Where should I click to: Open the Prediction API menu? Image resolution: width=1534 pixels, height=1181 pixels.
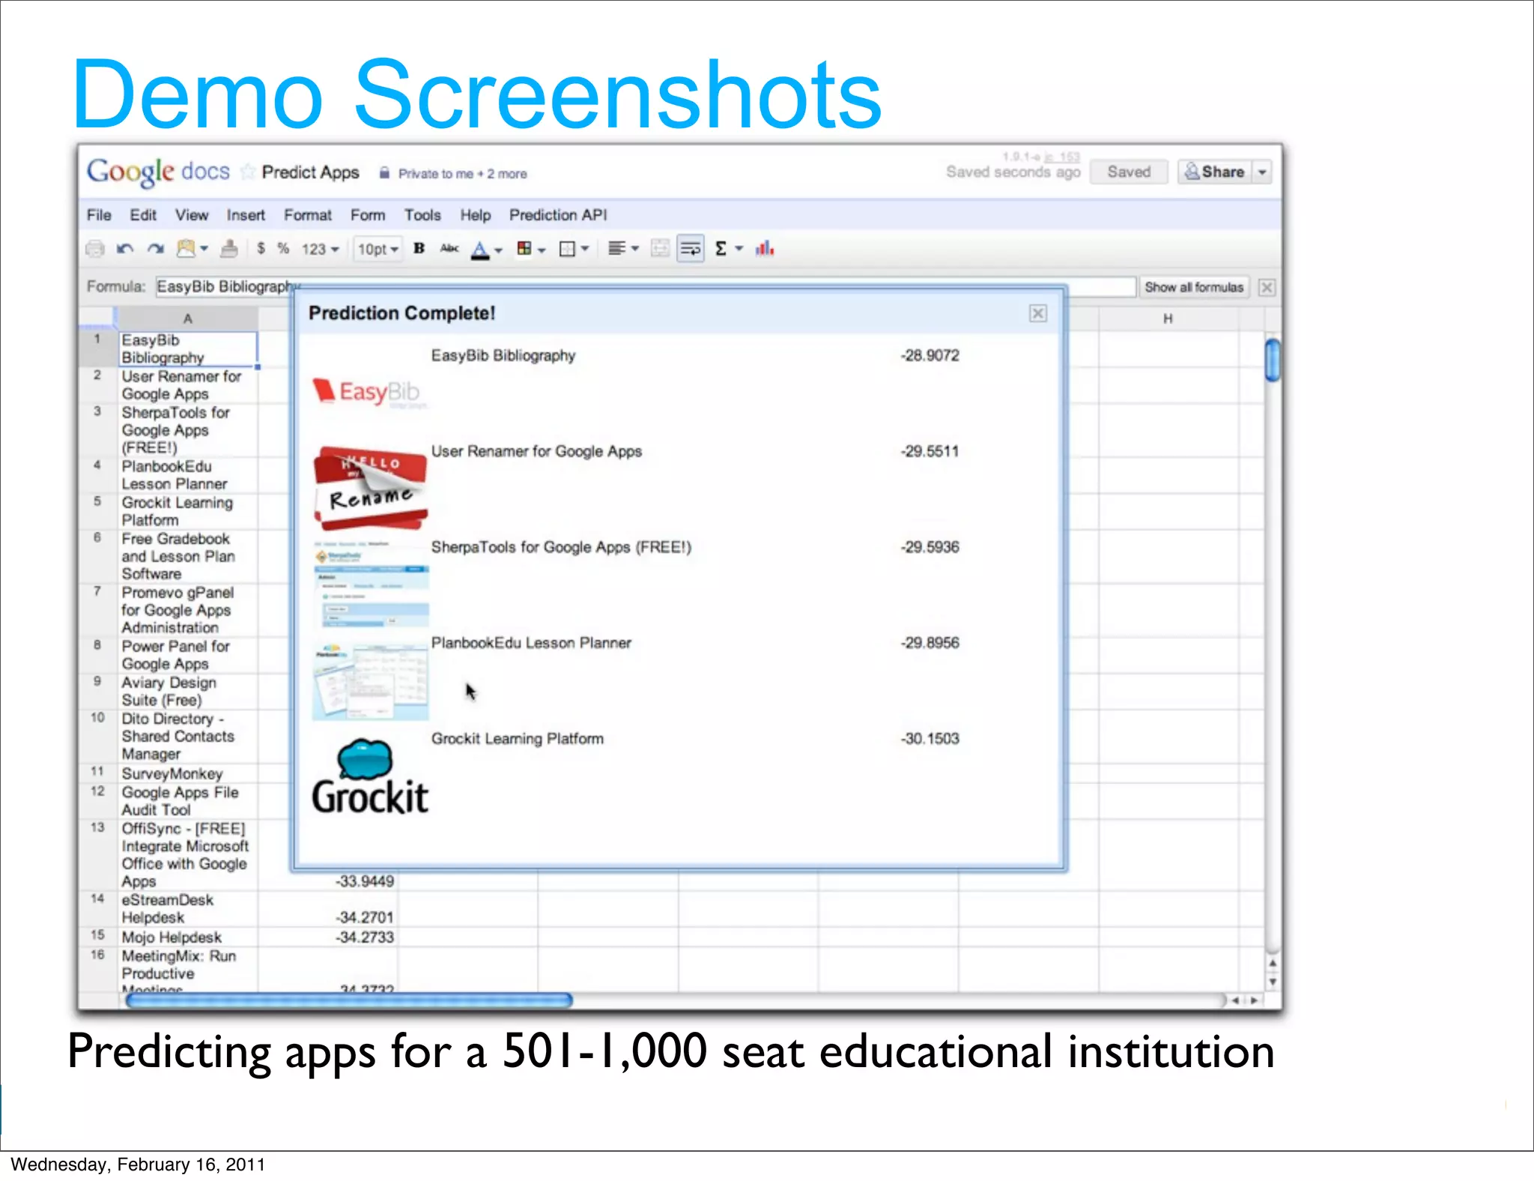click(558, 215)
